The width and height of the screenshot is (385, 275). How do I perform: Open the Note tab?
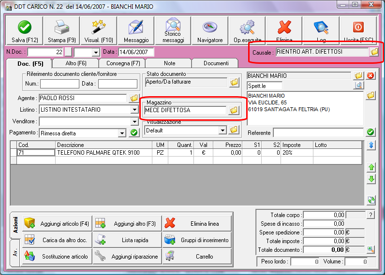[x=169, y=63]
